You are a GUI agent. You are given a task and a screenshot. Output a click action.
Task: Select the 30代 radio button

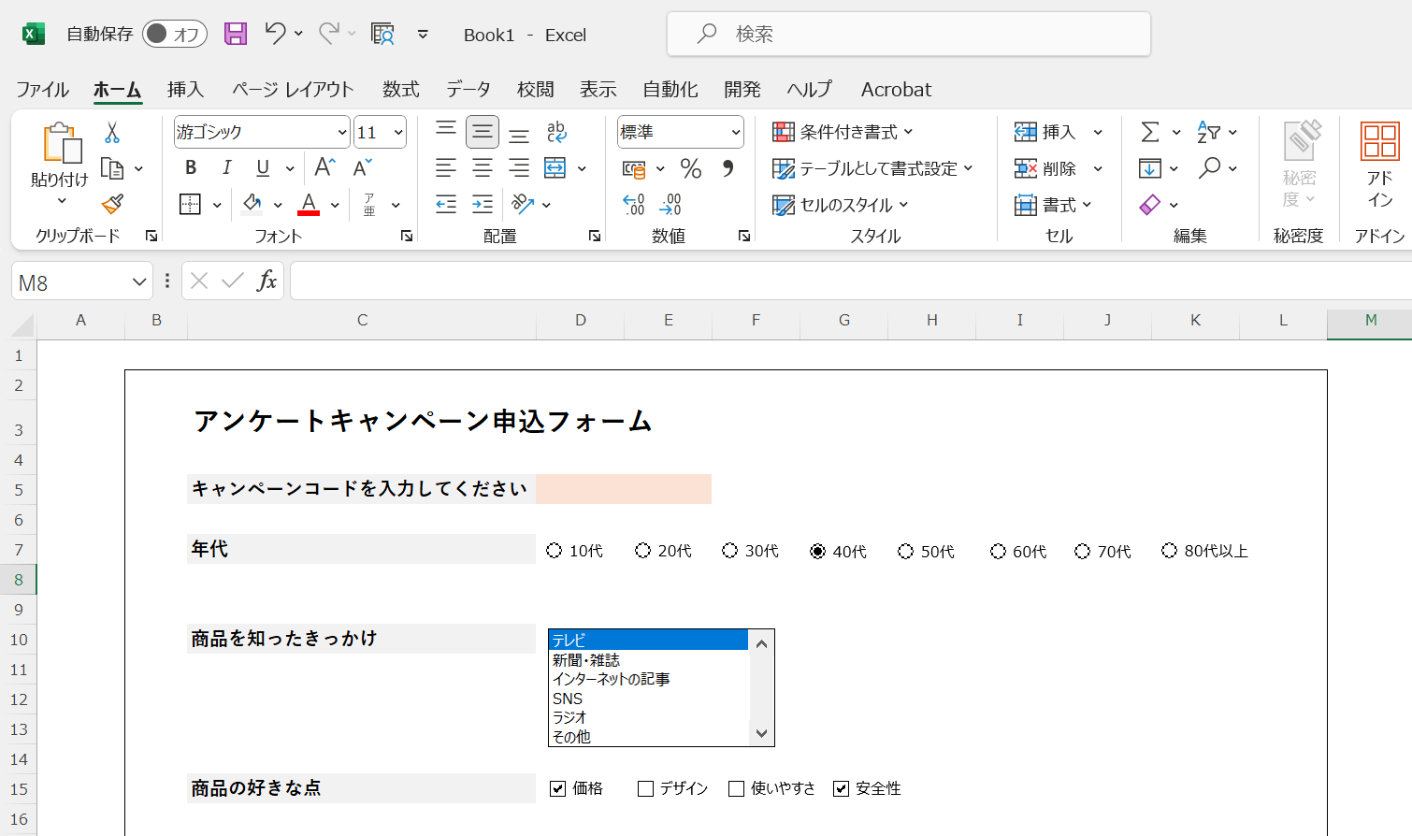(728, 551)
